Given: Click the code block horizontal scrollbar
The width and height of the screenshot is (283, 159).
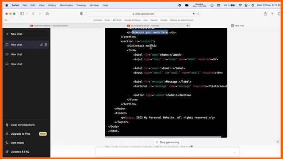Looking at the screenshot, I should point(163,137).
